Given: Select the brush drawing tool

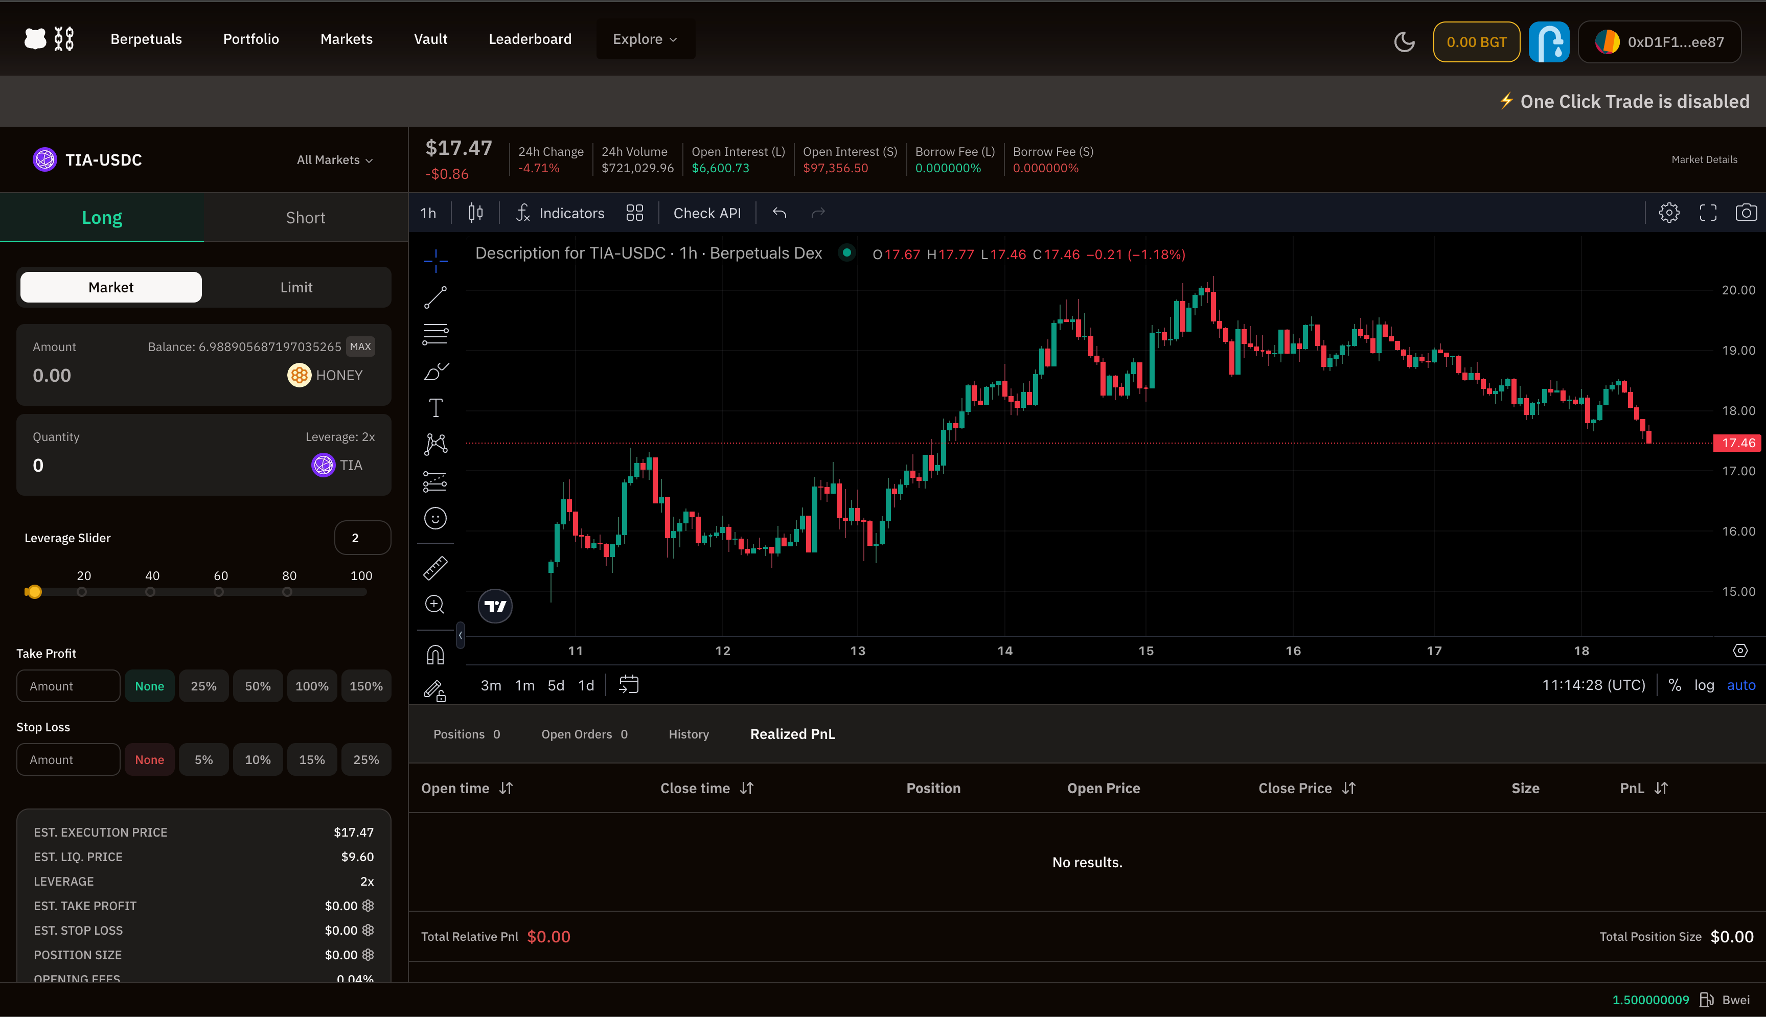Looking at the screenshot, I should 435,371.
